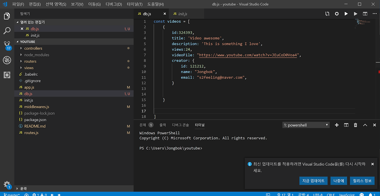The width and height of the screenshot is (380, 196).
Task: Open package.json in the file explorer
Action: [35, 120]
